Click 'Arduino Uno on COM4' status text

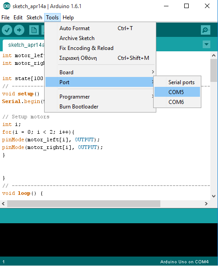pyautogui.click(x=184, y=262)
